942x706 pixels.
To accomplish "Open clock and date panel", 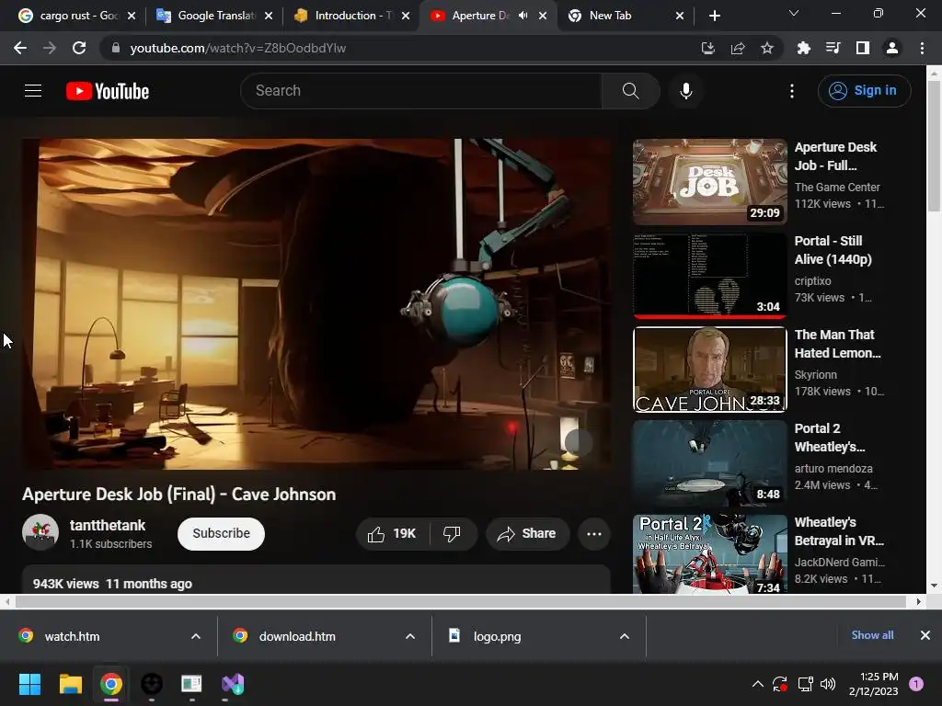I will 874,684.
